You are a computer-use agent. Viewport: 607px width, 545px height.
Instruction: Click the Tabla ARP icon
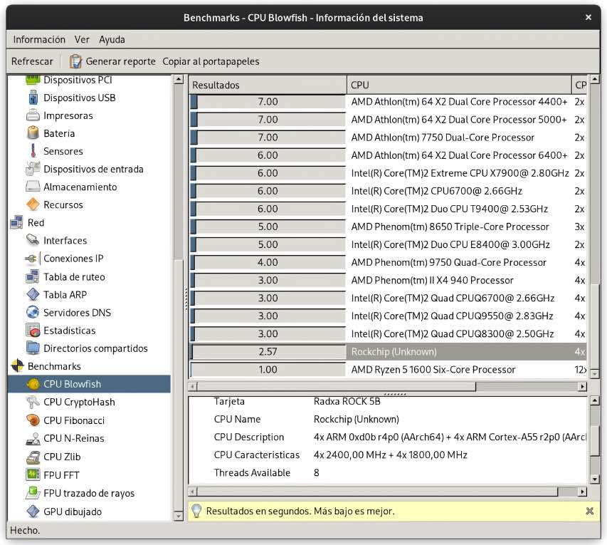click(33, 295)
